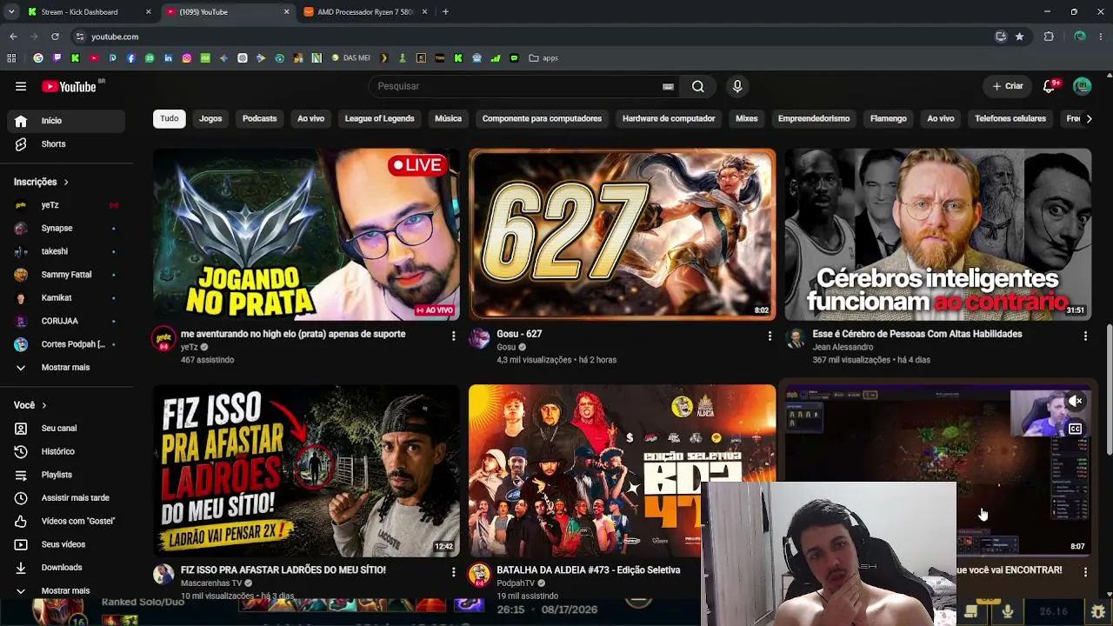1113x626 pixels.
Task: Open the Chrome three-dot menu
Action: coord(1102,37)
